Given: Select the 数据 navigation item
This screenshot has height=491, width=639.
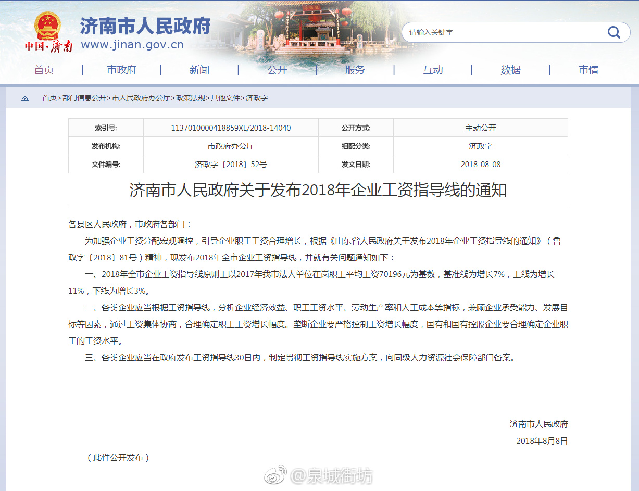Looking at the screenshot, I should coord(510,70).
